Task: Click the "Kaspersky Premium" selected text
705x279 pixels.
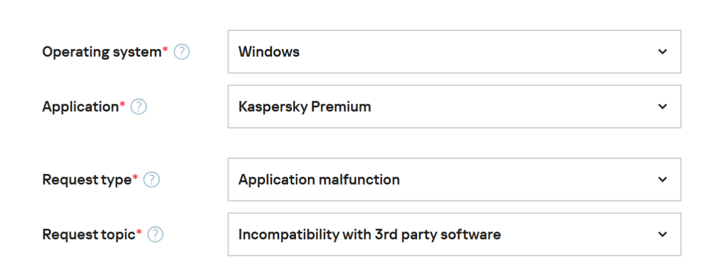Action: [304, 107]
